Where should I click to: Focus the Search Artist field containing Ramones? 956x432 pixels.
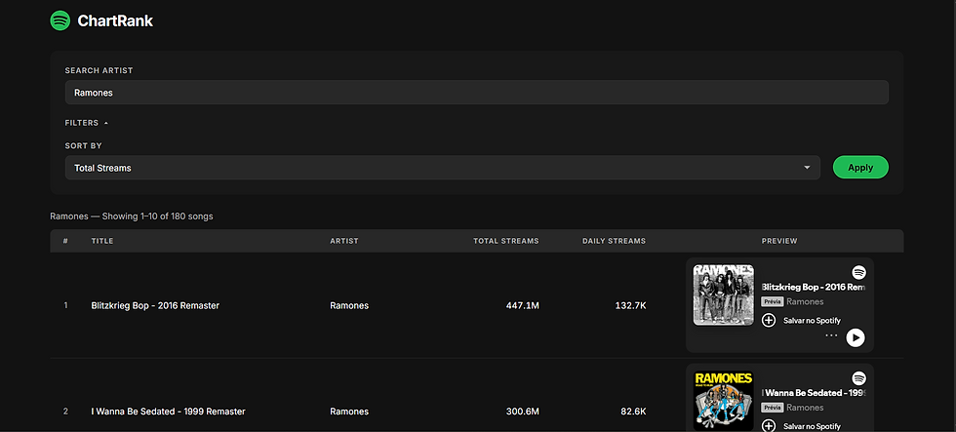pyautogui.click(x=476, y=93)
